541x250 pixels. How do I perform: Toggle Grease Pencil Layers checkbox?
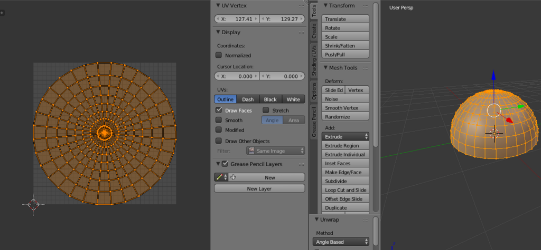coord(225,164)
